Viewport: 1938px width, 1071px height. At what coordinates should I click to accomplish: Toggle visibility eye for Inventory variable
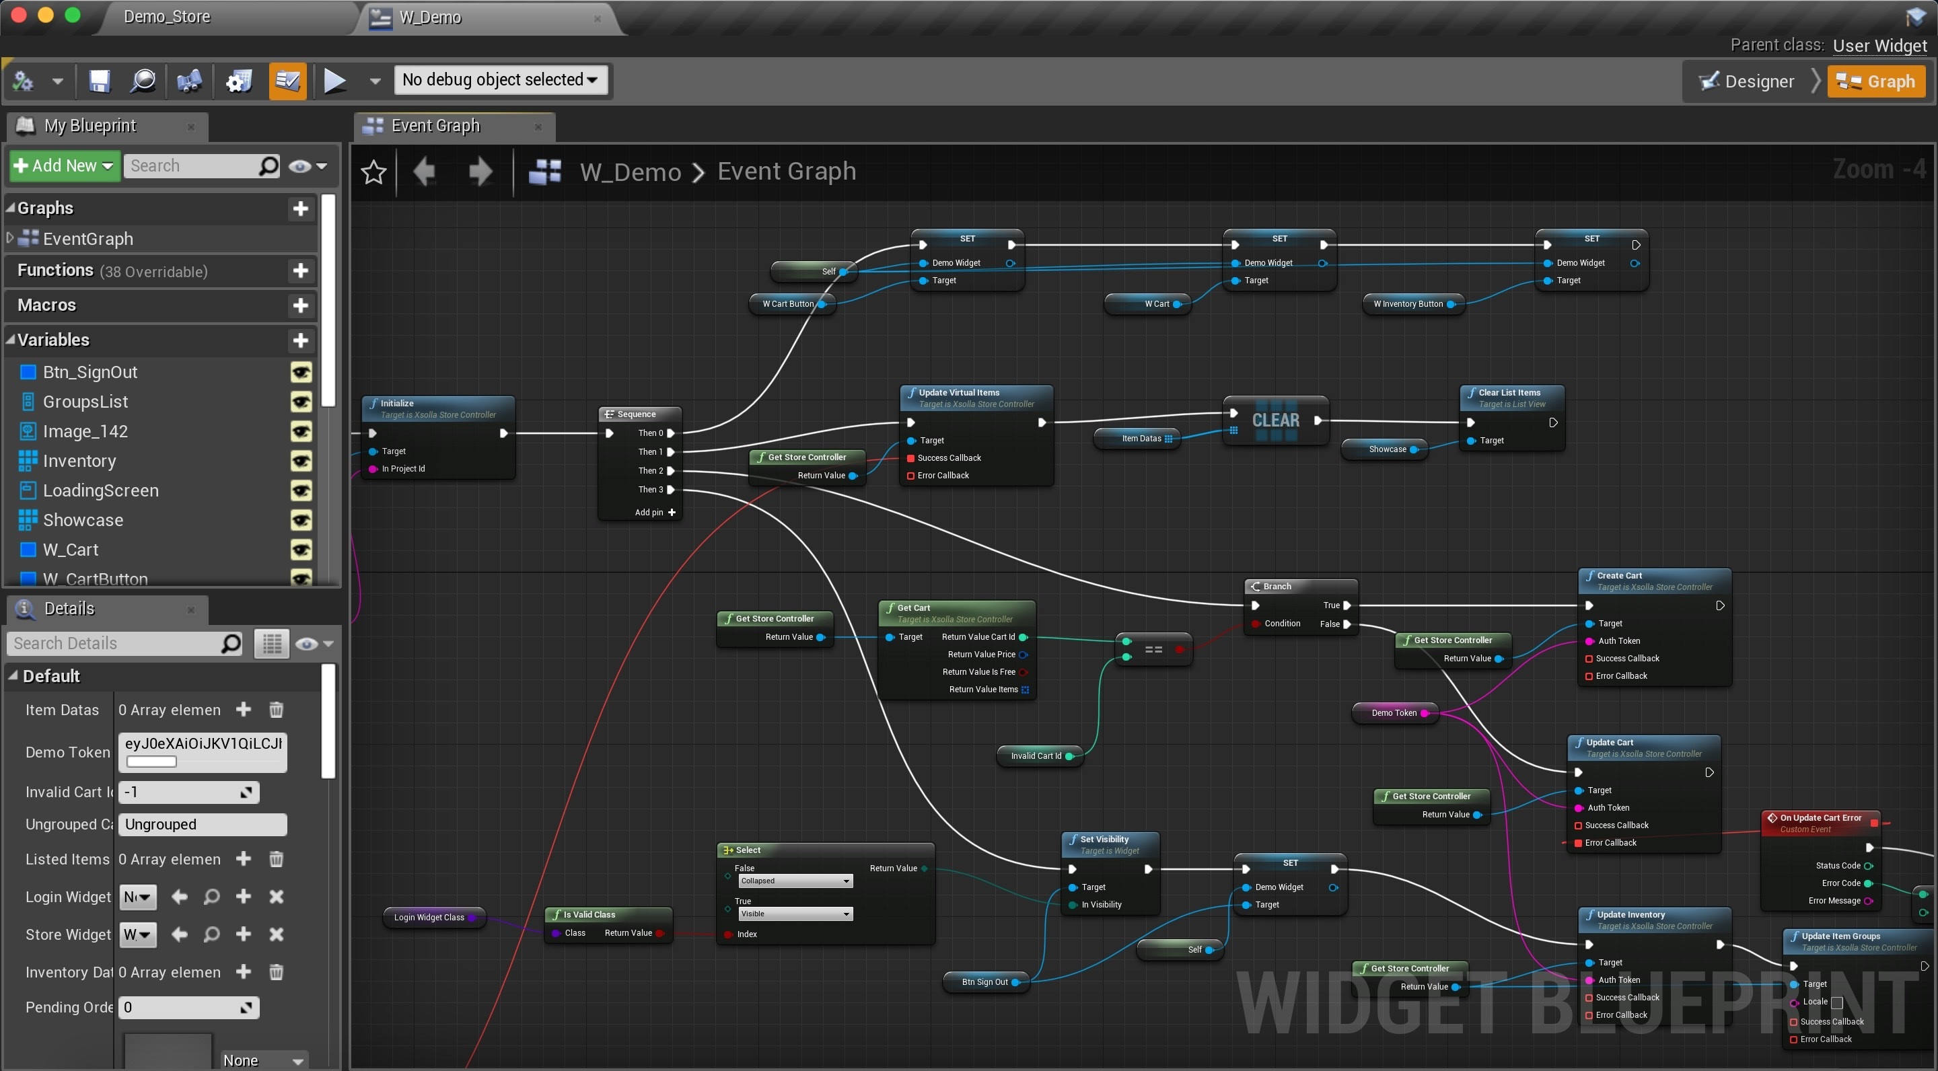tap(301, 461)
